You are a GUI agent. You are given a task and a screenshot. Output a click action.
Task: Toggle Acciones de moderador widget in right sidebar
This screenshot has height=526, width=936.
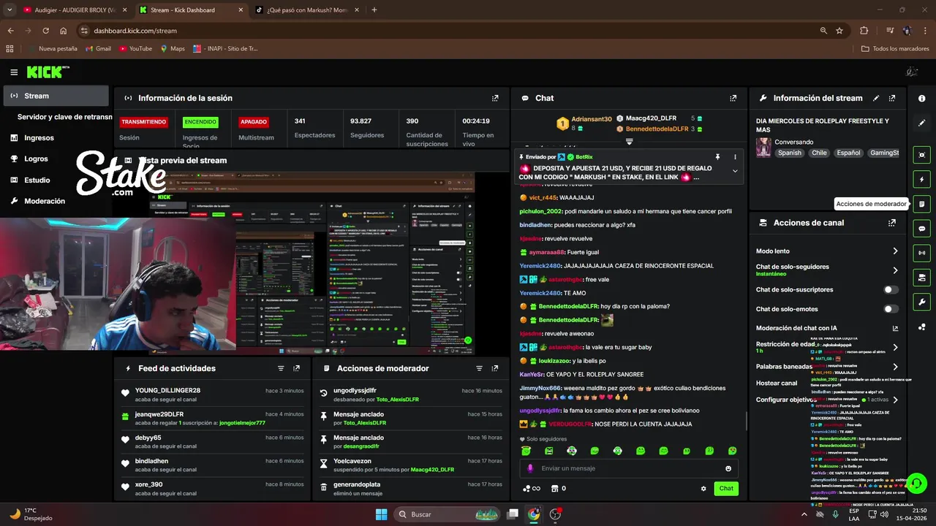(922, 204)
